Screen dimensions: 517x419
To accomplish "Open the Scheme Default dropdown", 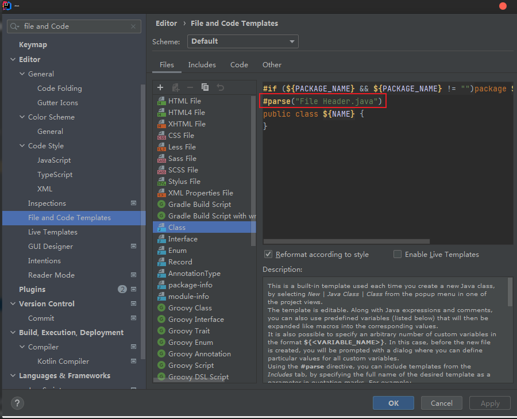I will tap(242, 41).
